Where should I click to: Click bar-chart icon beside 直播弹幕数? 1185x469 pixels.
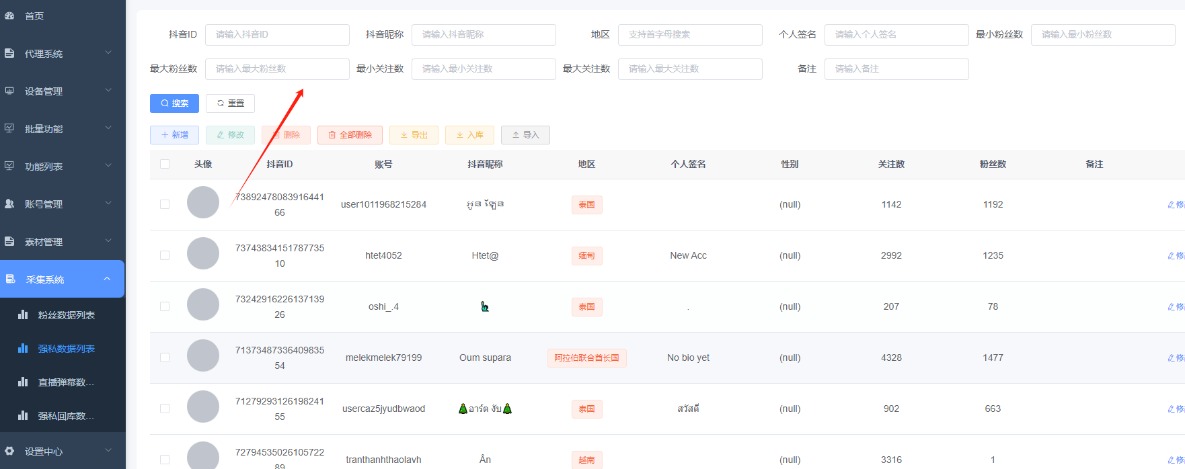pyautogui.click(x=23, y=382)
